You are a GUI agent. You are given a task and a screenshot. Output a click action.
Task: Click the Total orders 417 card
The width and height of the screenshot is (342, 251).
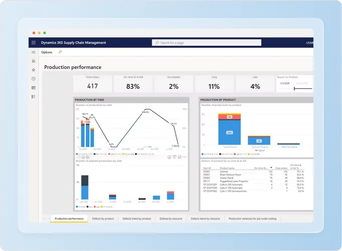tap(92, 84)
